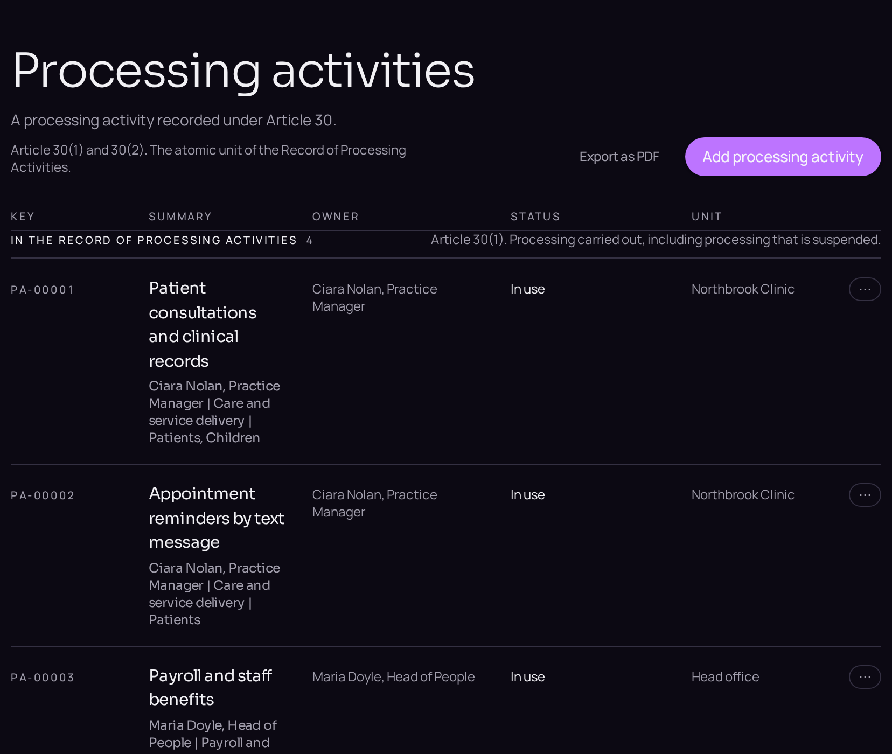Select key PA-00001
The image size is (892, 754).
click(x=42, y=290)
